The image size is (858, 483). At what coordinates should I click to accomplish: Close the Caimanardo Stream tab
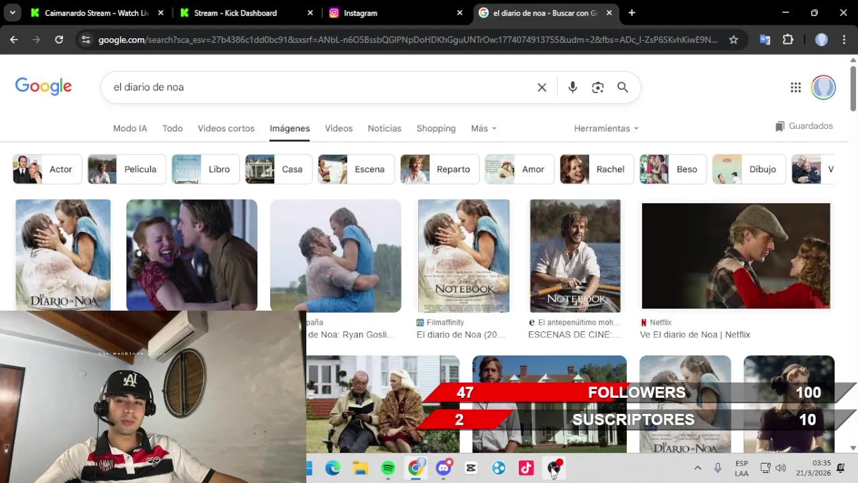160,13
